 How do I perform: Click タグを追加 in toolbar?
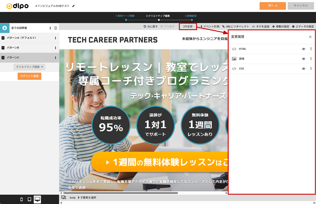point(261,26)
